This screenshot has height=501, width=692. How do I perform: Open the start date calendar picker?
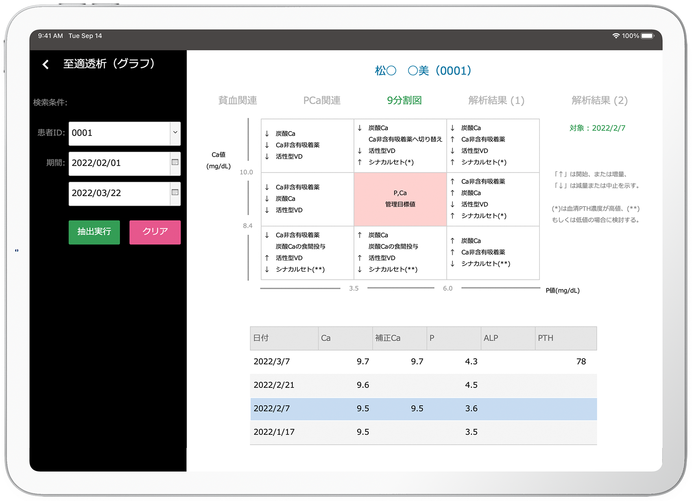coord(175,163)
